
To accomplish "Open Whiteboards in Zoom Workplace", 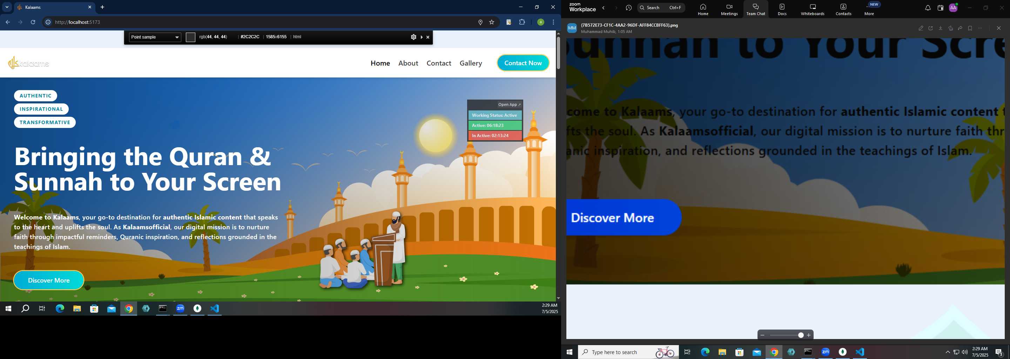I will 813,9.
